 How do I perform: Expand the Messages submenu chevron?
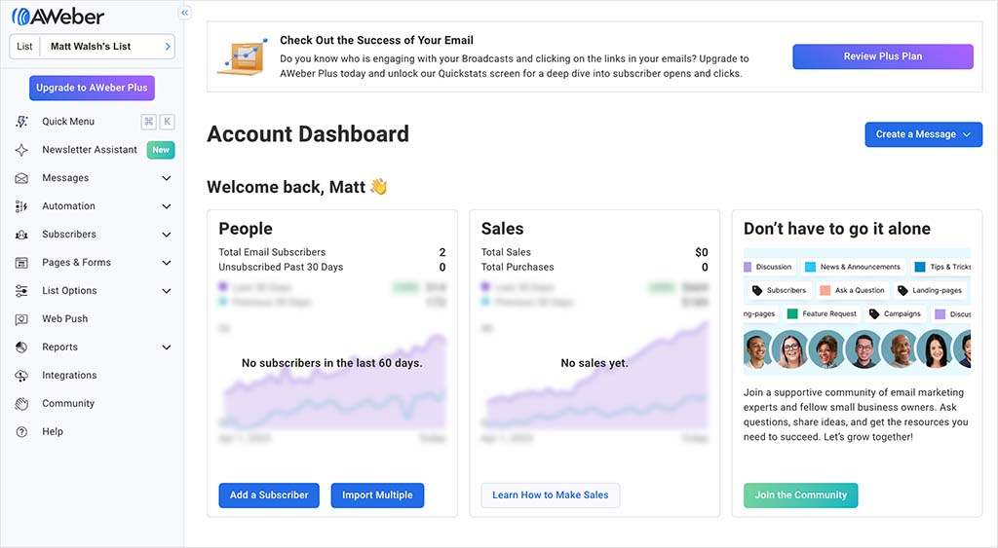coord(167,178)
